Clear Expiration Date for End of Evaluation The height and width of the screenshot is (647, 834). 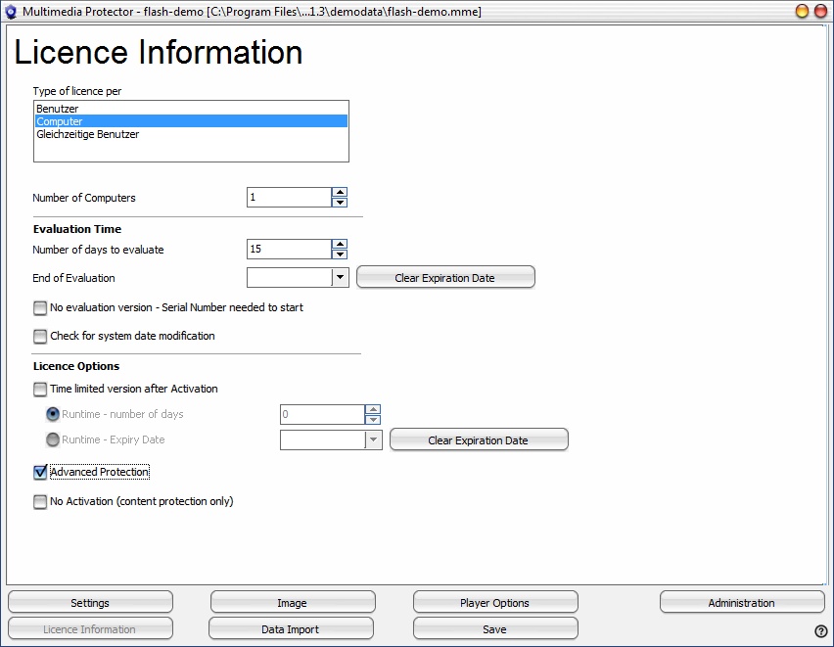[x=445, y=277]
